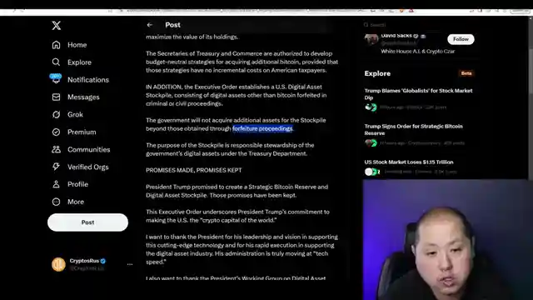
Task: Click avatars under Stock Market Loses story
Action: point(371,172)
